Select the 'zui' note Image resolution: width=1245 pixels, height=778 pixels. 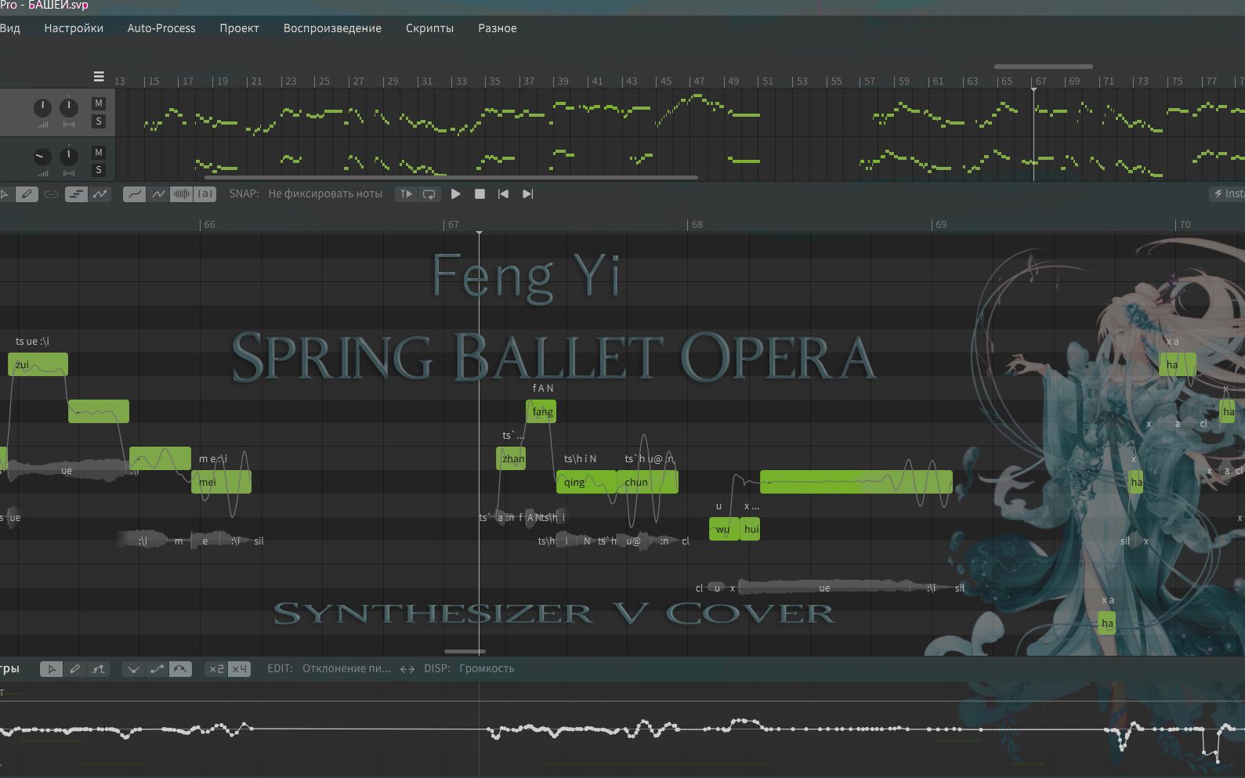(38, 364)
